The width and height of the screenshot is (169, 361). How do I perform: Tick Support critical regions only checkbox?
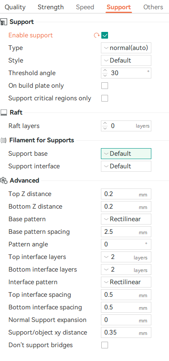pyautogui.click(x=105, y=98)
